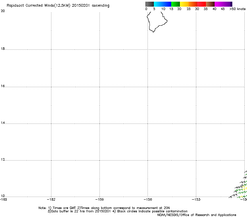Click the green 15-20 knots color segment

(176, 4)
